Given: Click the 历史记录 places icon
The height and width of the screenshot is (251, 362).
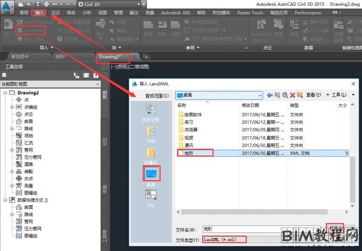Looking at the screenshot, I should (x=151, y=113).
